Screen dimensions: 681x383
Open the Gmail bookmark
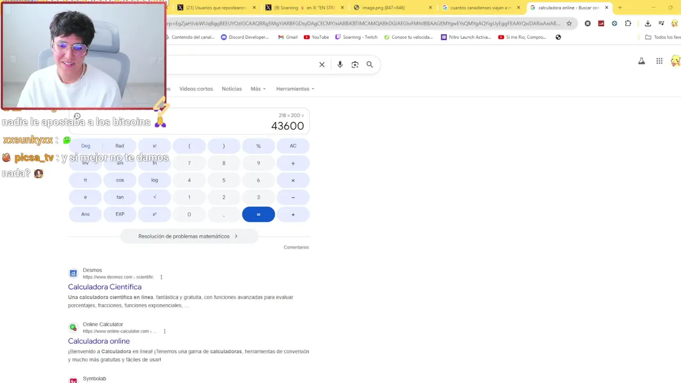pyautogui.click(x=287, y=37)
